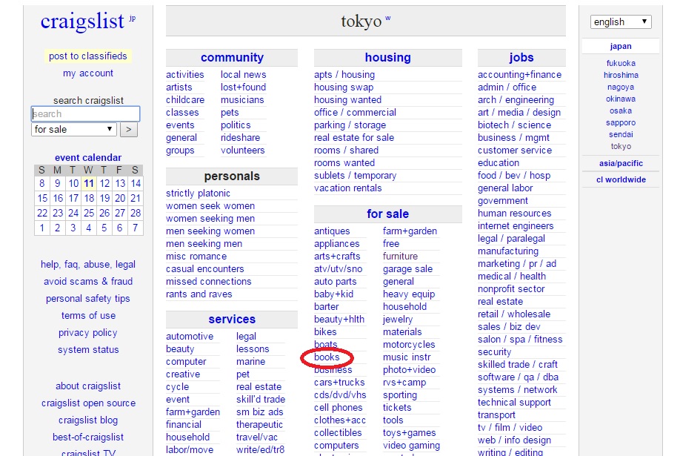Open 'cell phones' for sale category

coord(338,407)
